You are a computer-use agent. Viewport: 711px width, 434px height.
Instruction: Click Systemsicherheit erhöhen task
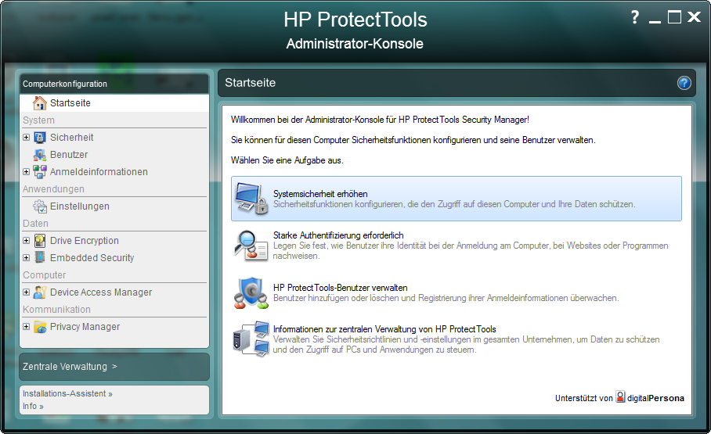[x=457, y=199]
